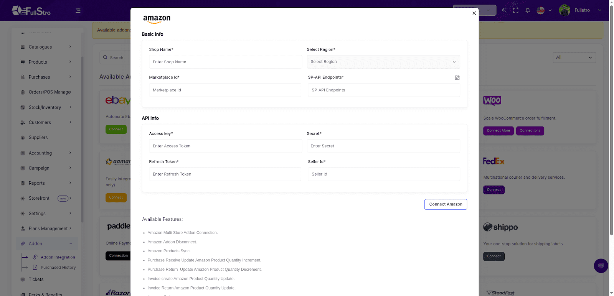Click the FedEx Connect button
The height and width of the screenshot is (296, 614).
click(494, 190)
